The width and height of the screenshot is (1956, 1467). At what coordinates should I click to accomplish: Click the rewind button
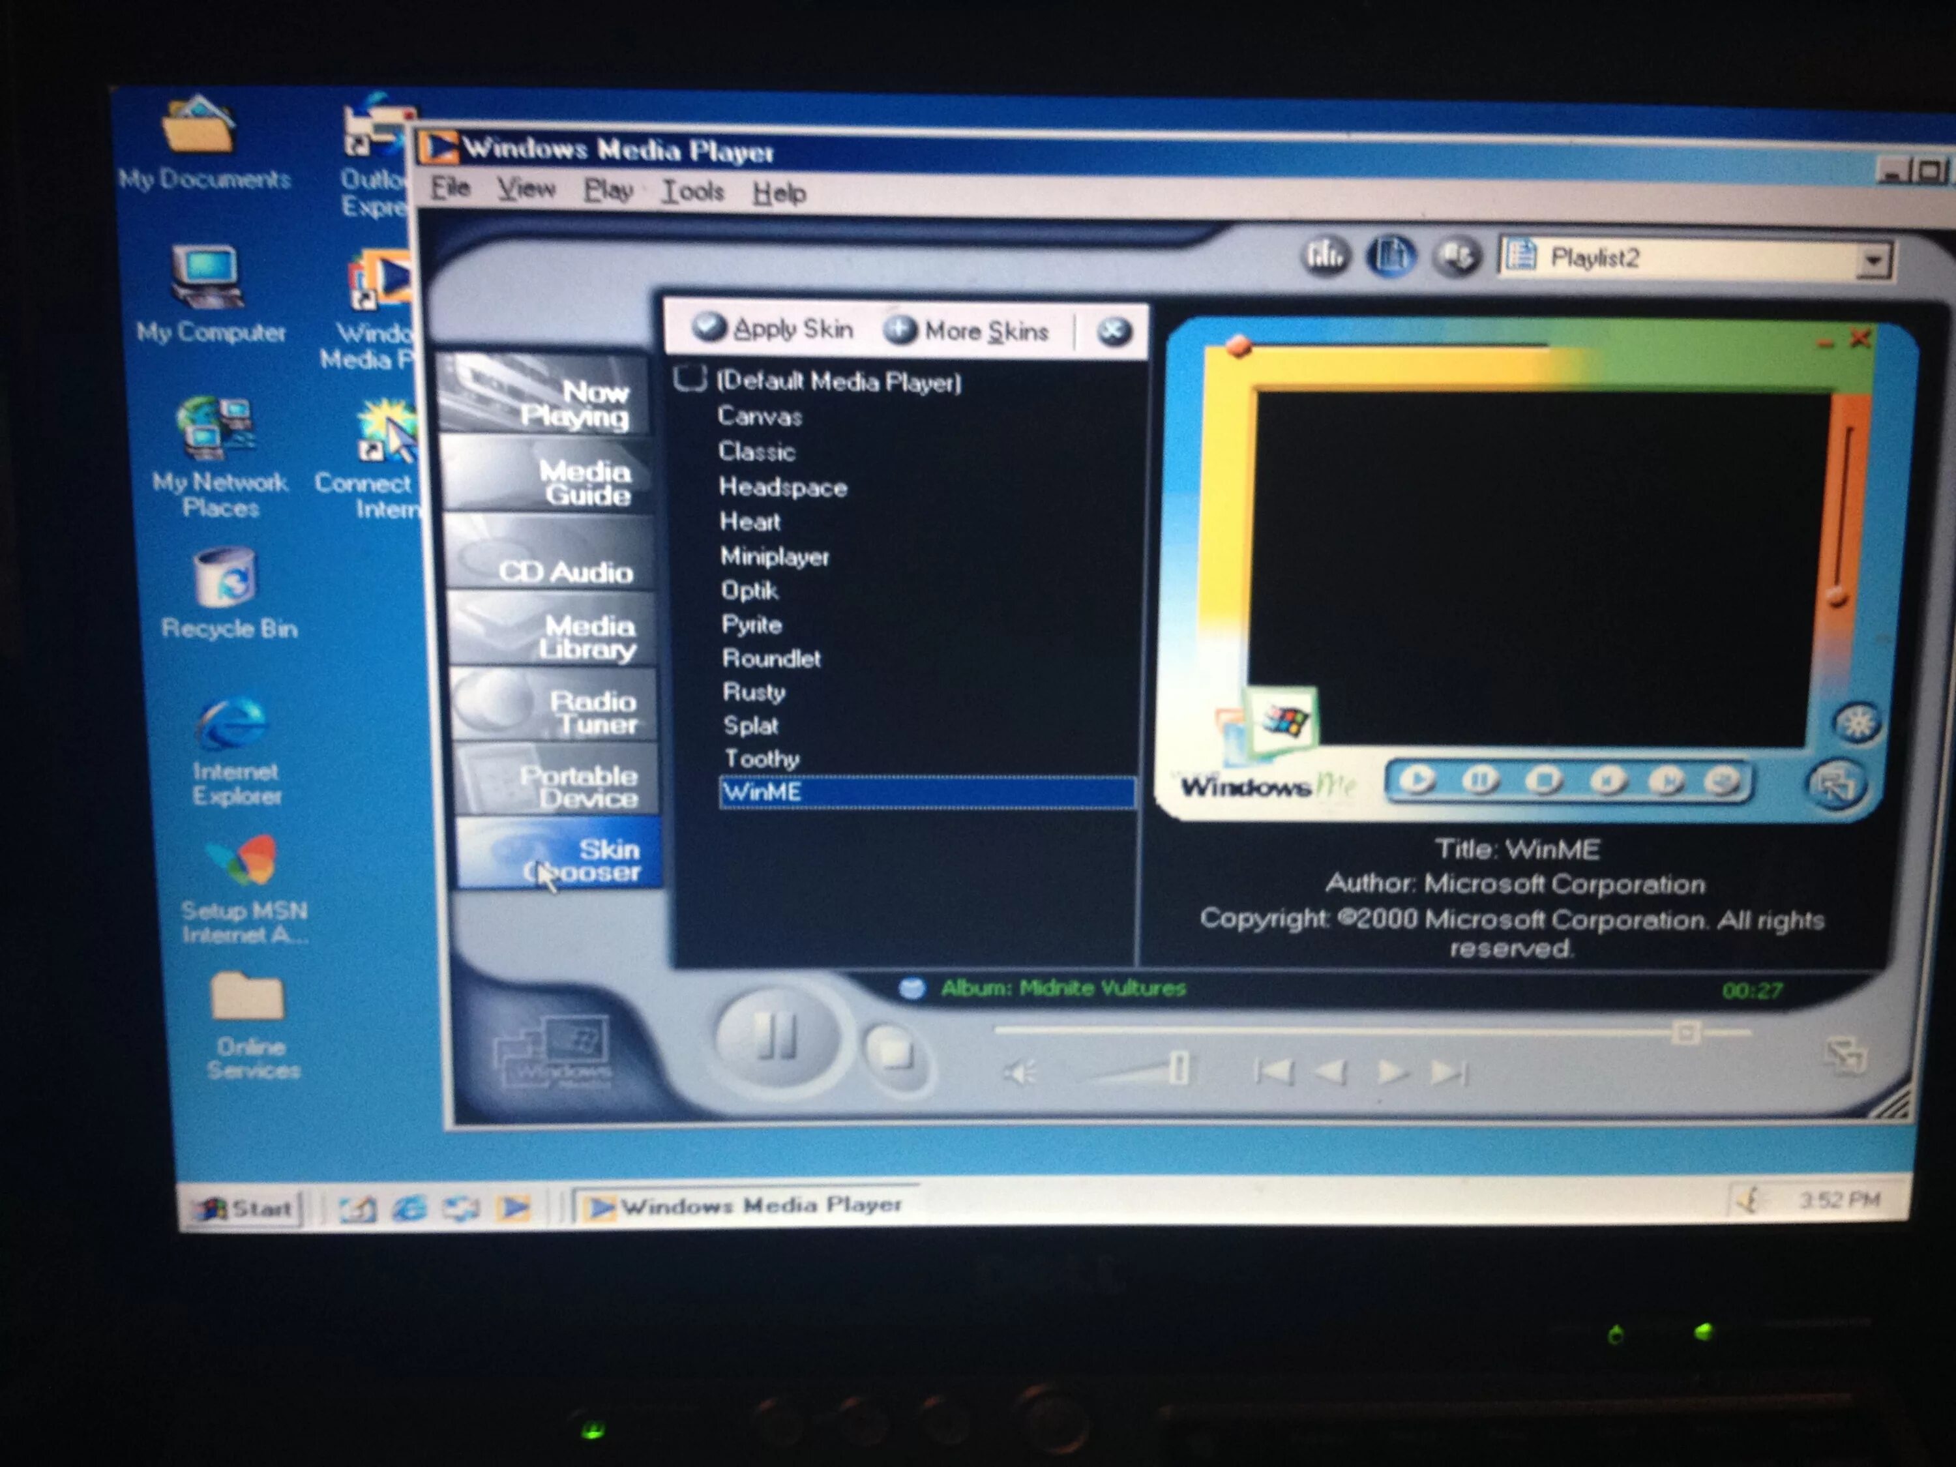point(1330,1073)
